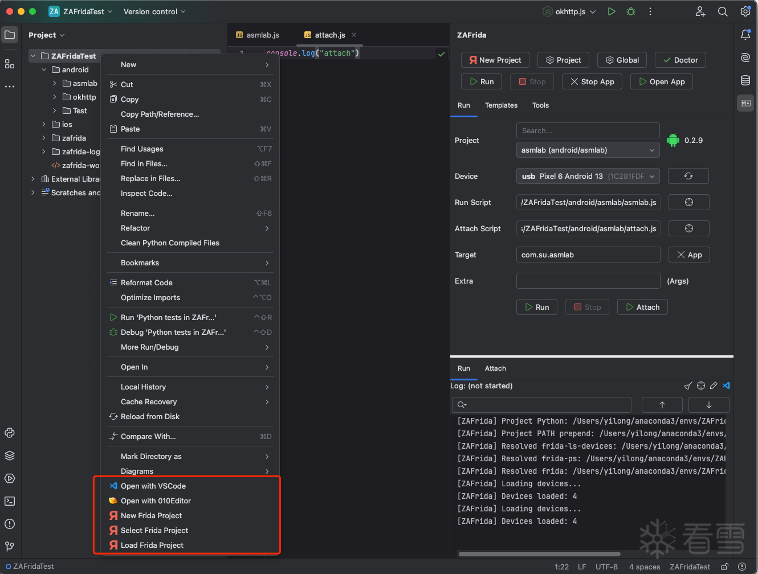Click the Global settings button
758x574 pixels.
click(x=622, y=60)
